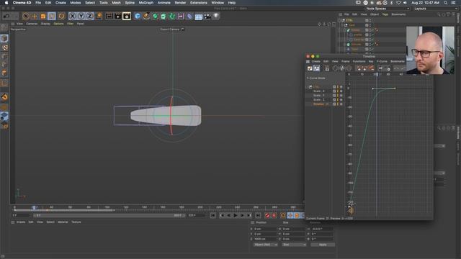Click the Apply button in Coordinates manager
Viewport: 461px width, 259px height.
[323, 245]
